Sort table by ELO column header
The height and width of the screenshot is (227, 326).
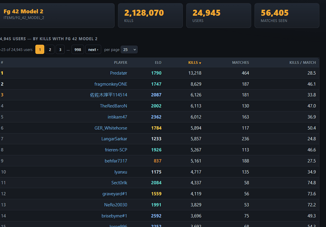point(158,63)
